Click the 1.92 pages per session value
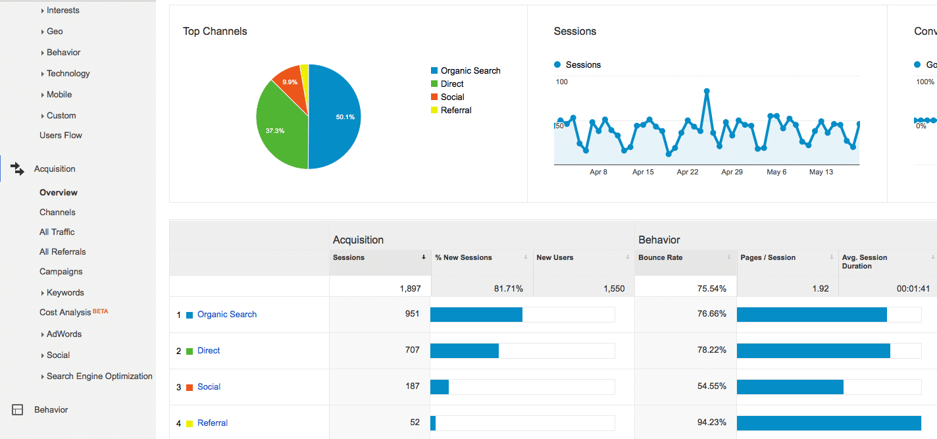937x439 pixels. click(x=821, y=288)
